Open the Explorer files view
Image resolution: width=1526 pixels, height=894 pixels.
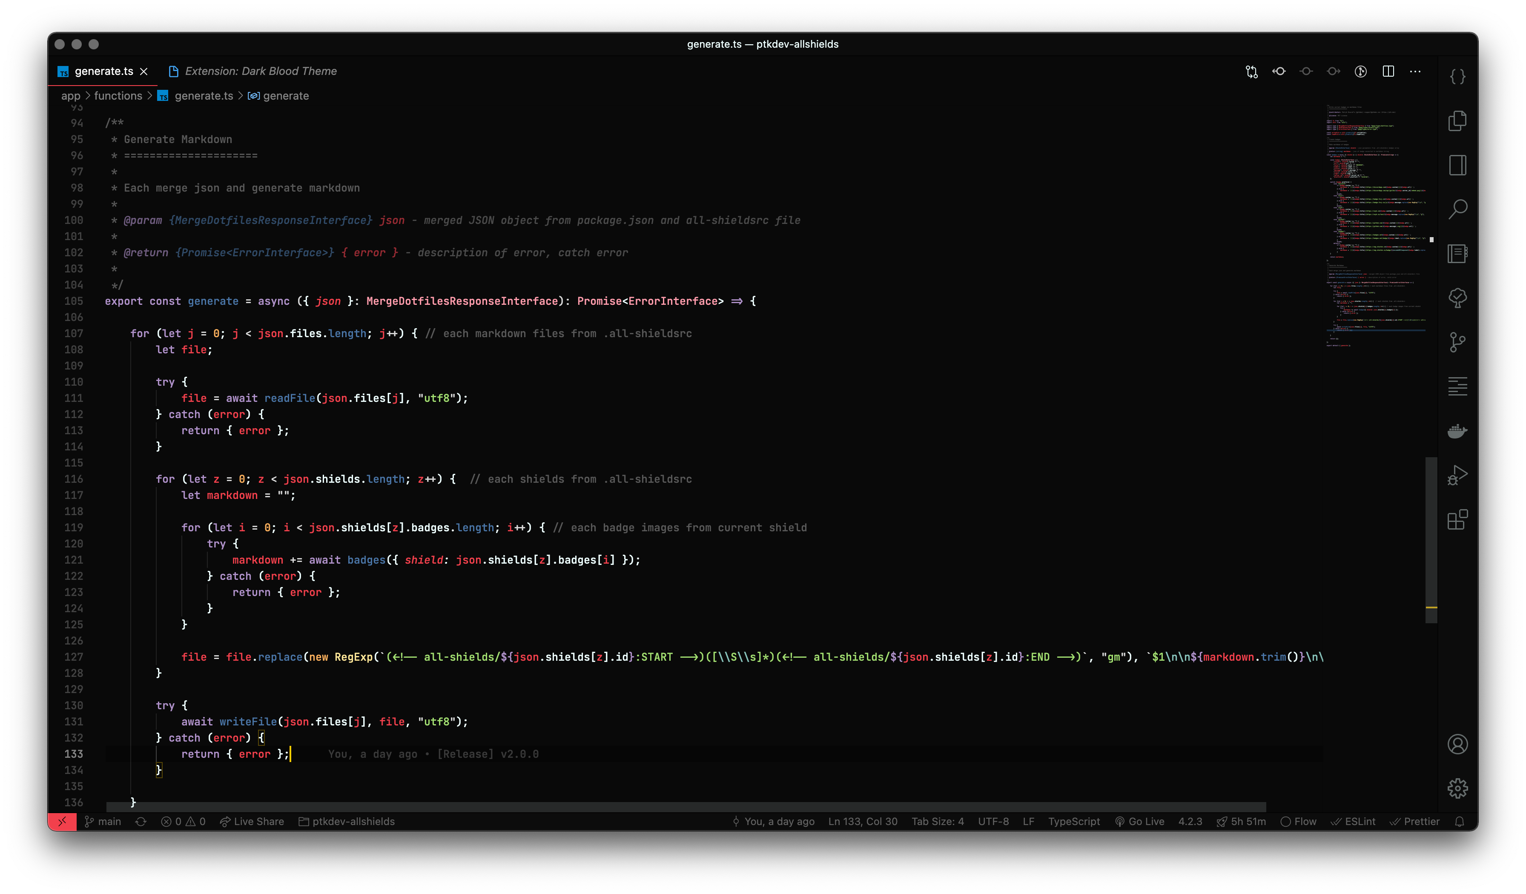coord(1457,120)
